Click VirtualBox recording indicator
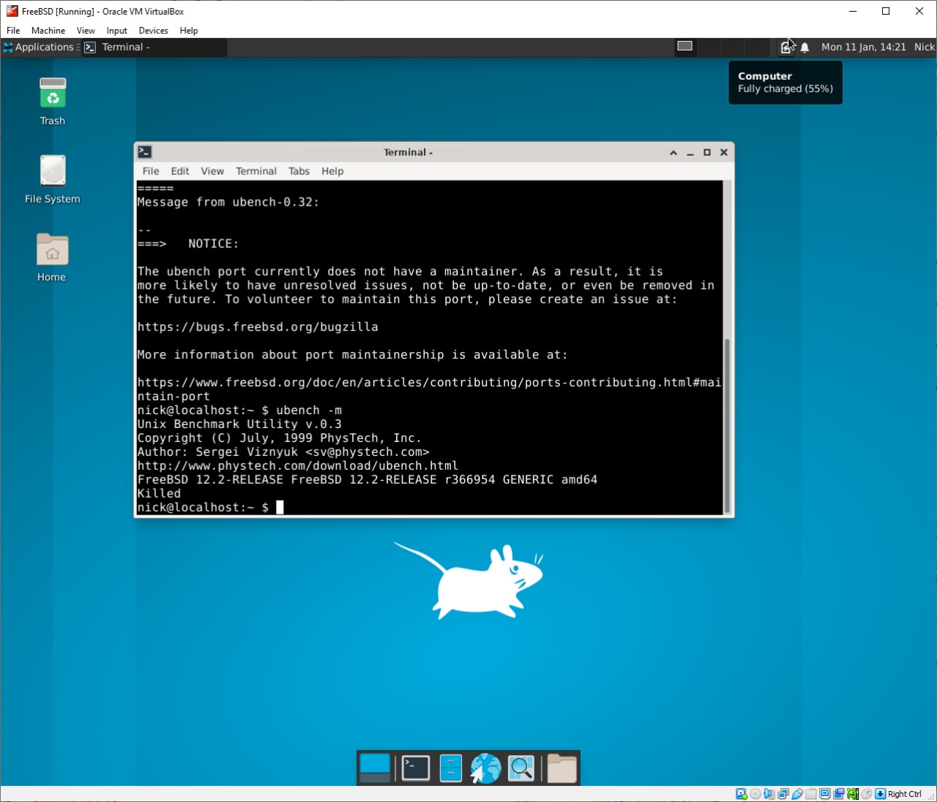Image resolution: width=937 pixels, height=802 pixels. coord(838,794)
